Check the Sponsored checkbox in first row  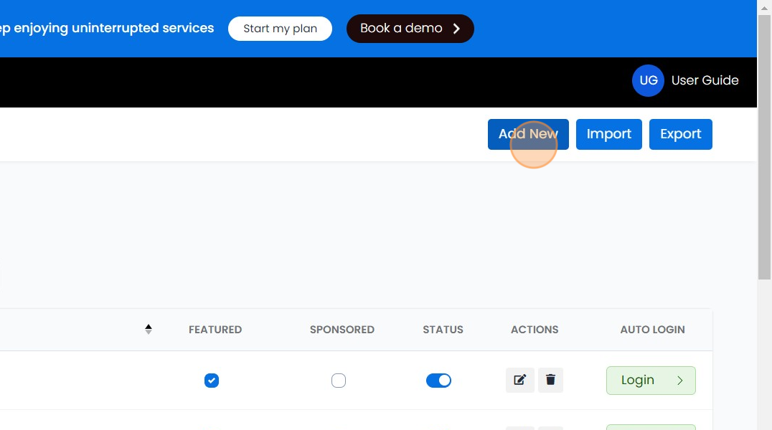pos(339,381)
